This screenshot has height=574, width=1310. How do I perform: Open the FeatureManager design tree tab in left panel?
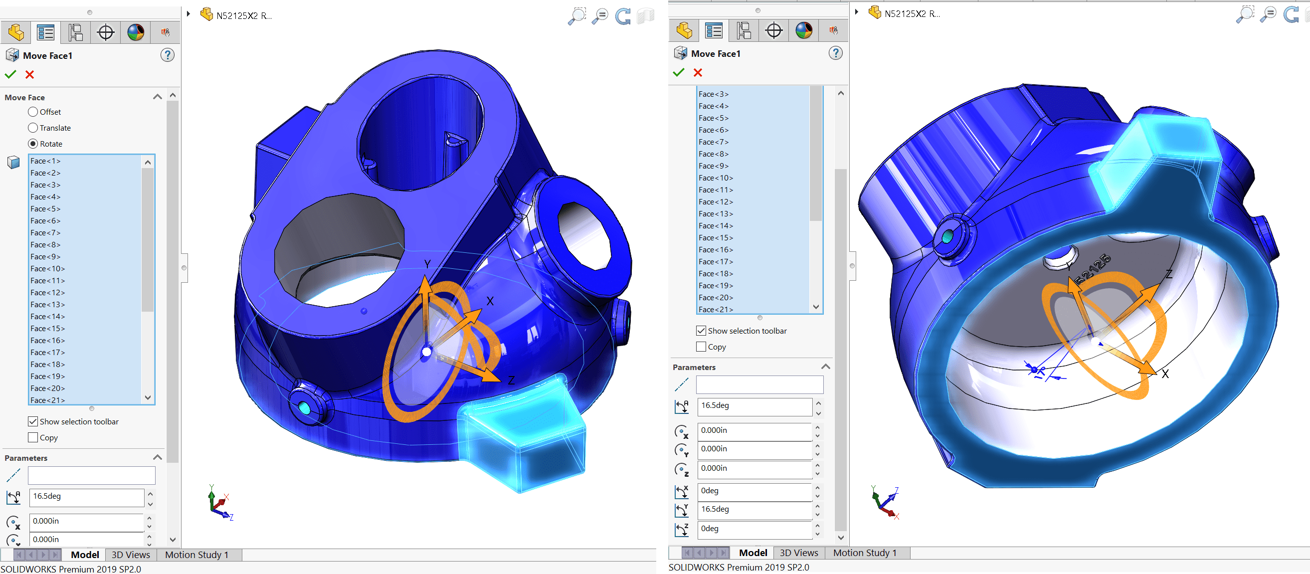pyautogui.click(x=16, y=32)
